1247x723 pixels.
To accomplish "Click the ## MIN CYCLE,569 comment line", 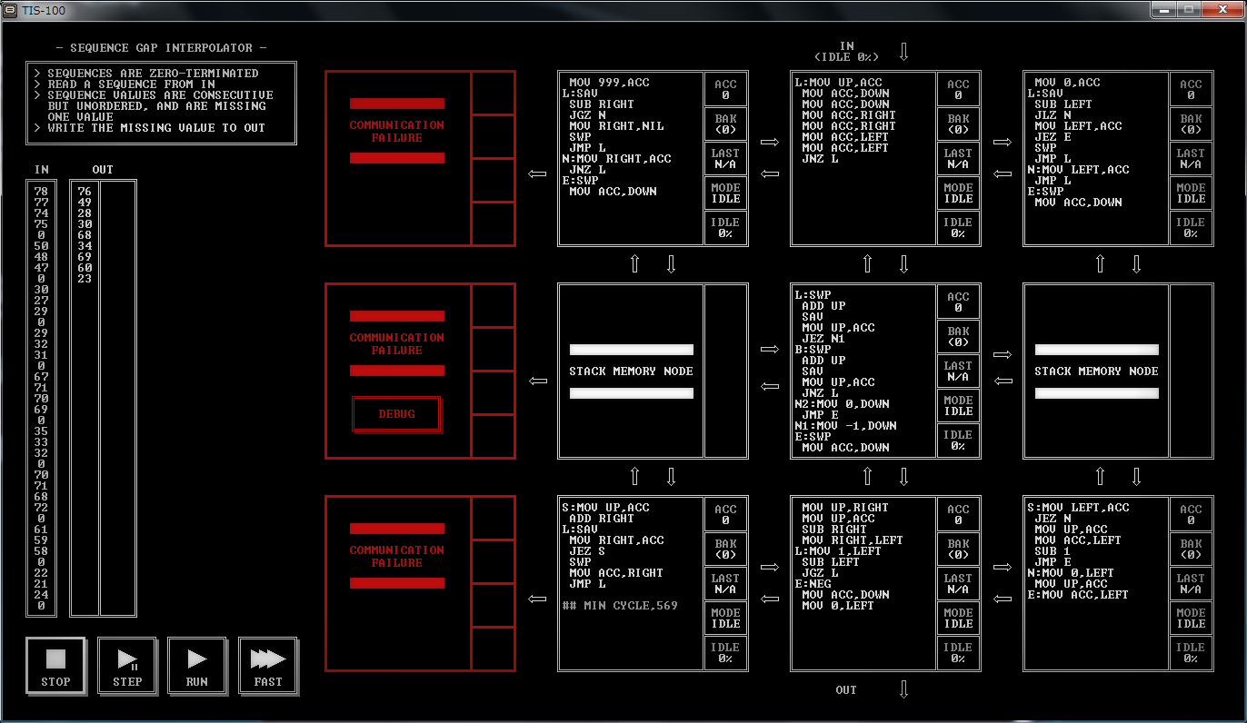I will (620, 606).
